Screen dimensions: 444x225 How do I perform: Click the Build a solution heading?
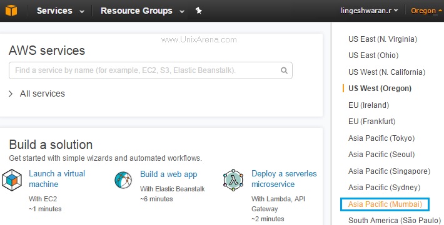pos(51,145)
